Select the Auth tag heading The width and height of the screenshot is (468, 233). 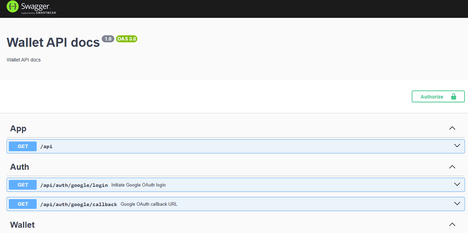click(19, 167)
